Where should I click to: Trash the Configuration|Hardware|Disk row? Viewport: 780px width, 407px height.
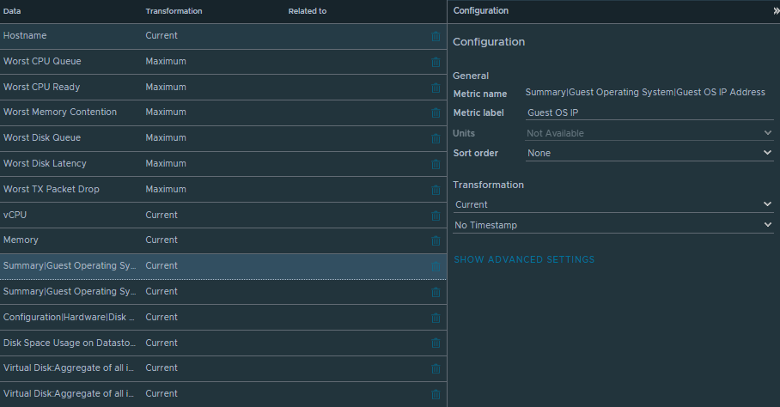[x=436, y=318]
